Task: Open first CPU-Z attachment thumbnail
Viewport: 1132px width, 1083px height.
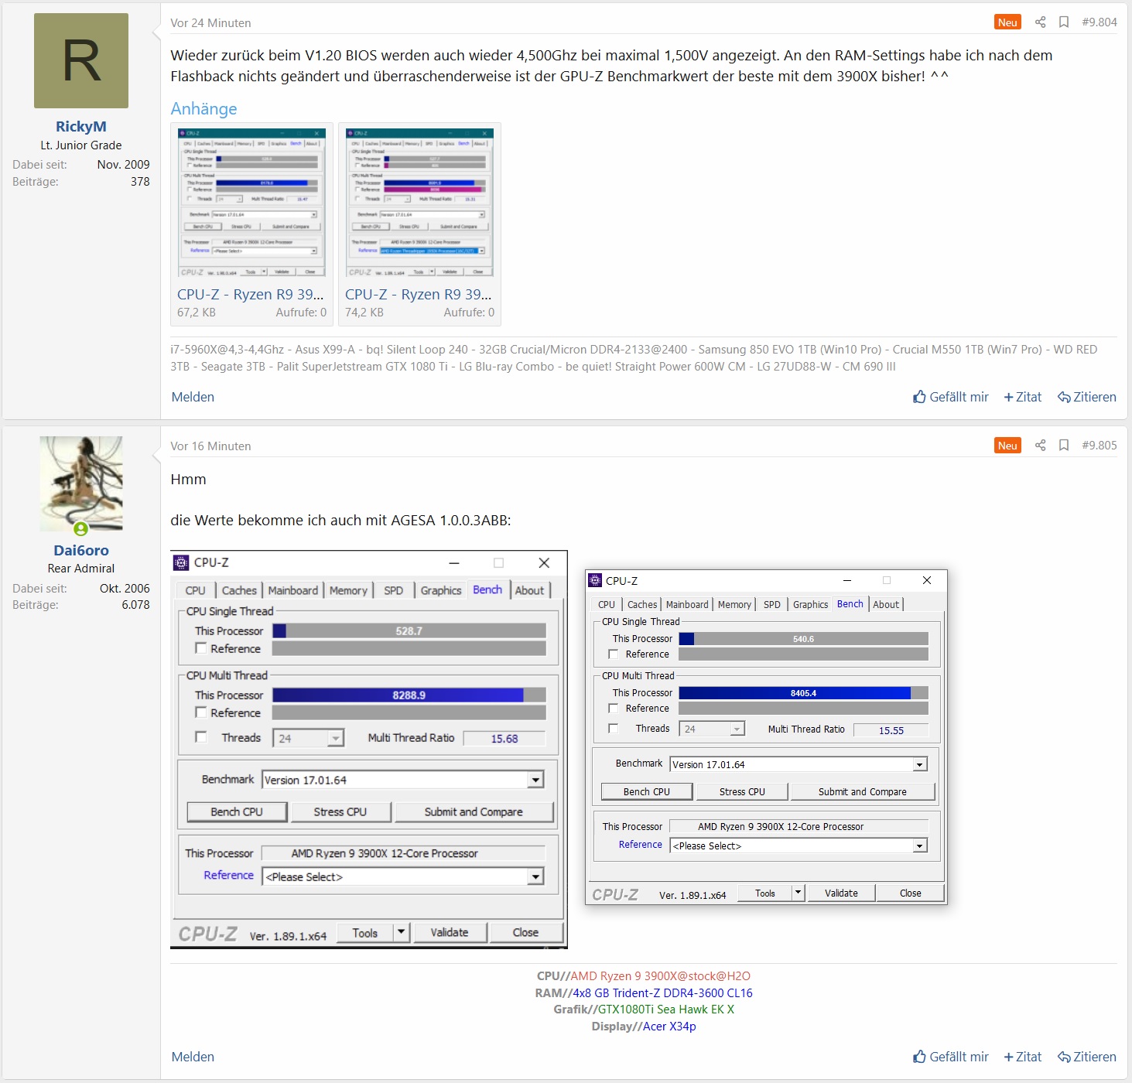Action: click(251, 203)
